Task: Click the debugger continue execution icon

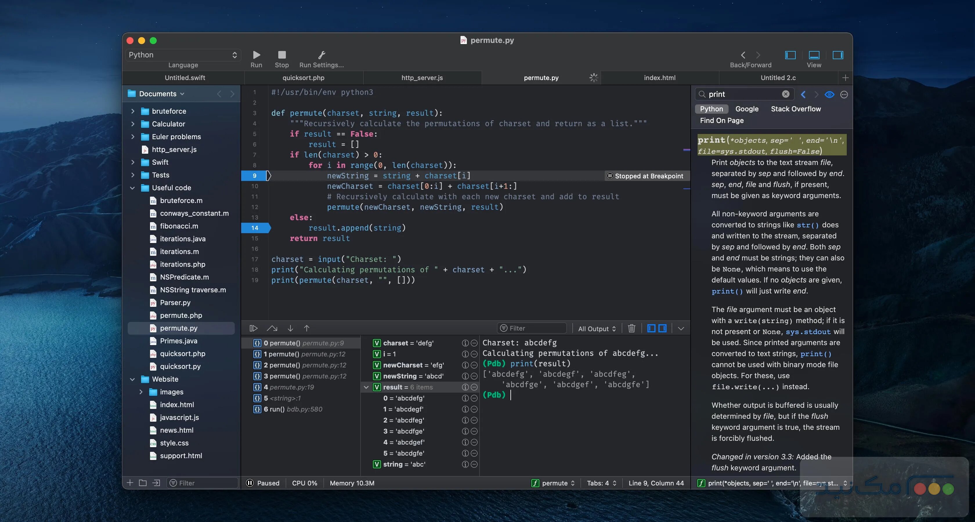Action: coord(254,328)
